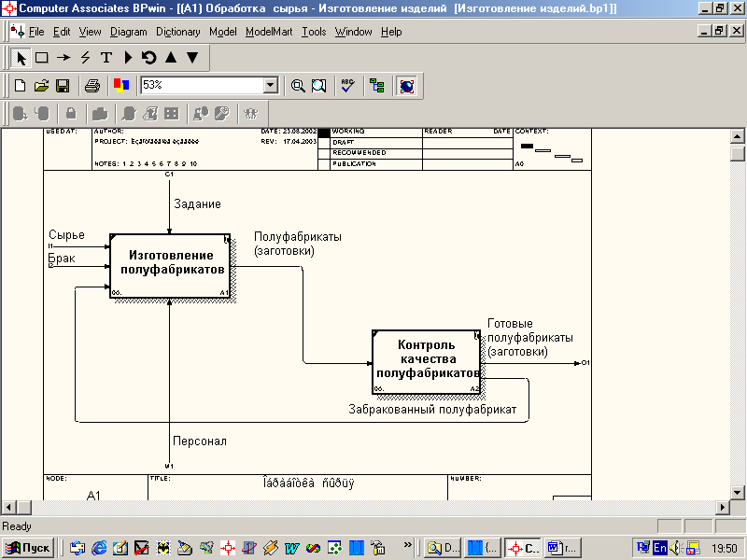Select the Activity Box tool
Screen dimensions: 747x560
pos(42,58)
